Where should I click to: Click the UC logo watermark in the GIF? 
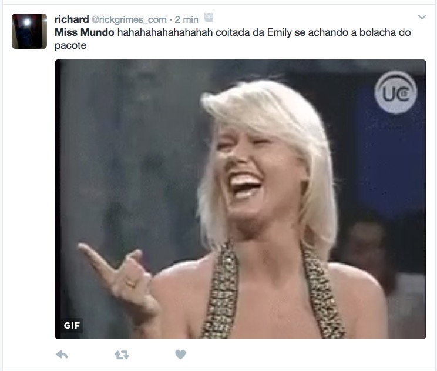coord(395,93)
